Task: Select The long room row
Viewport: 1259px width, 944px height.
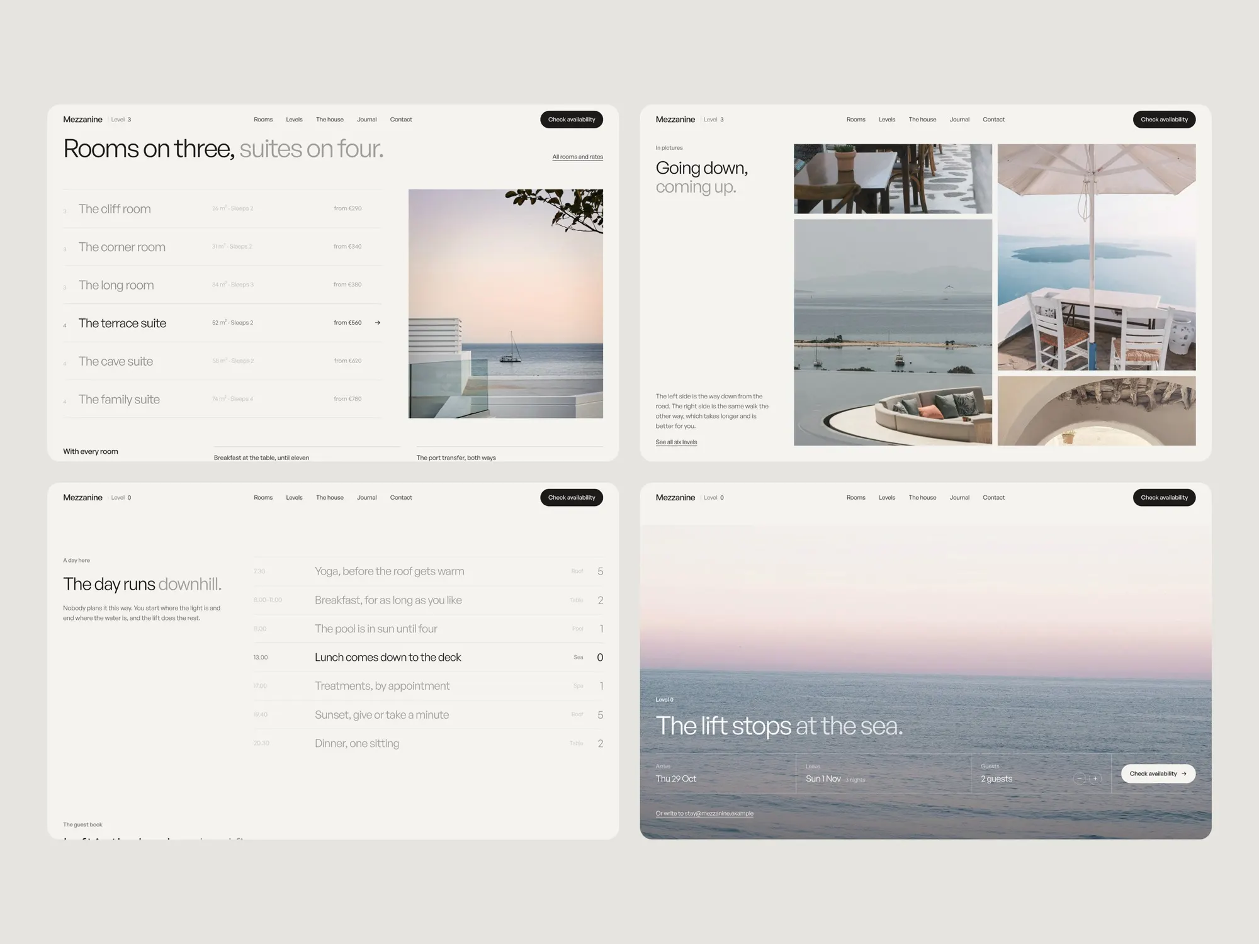Action: (222, 285)
